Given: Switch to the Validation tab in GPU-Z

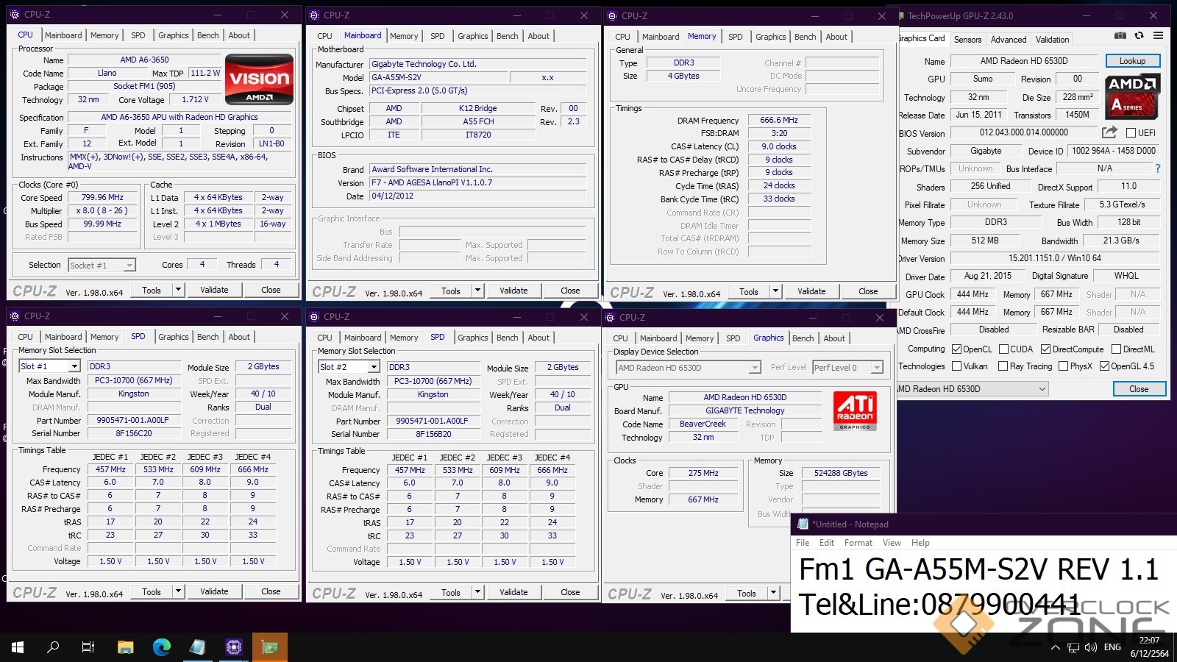Looking at the screenshot, I should [1053, 40].
